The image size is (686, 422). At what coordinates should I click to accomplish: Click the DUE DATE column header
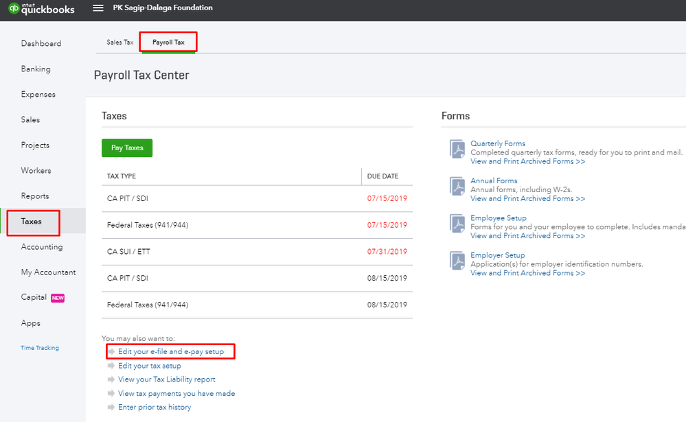[x=382, y=176]
